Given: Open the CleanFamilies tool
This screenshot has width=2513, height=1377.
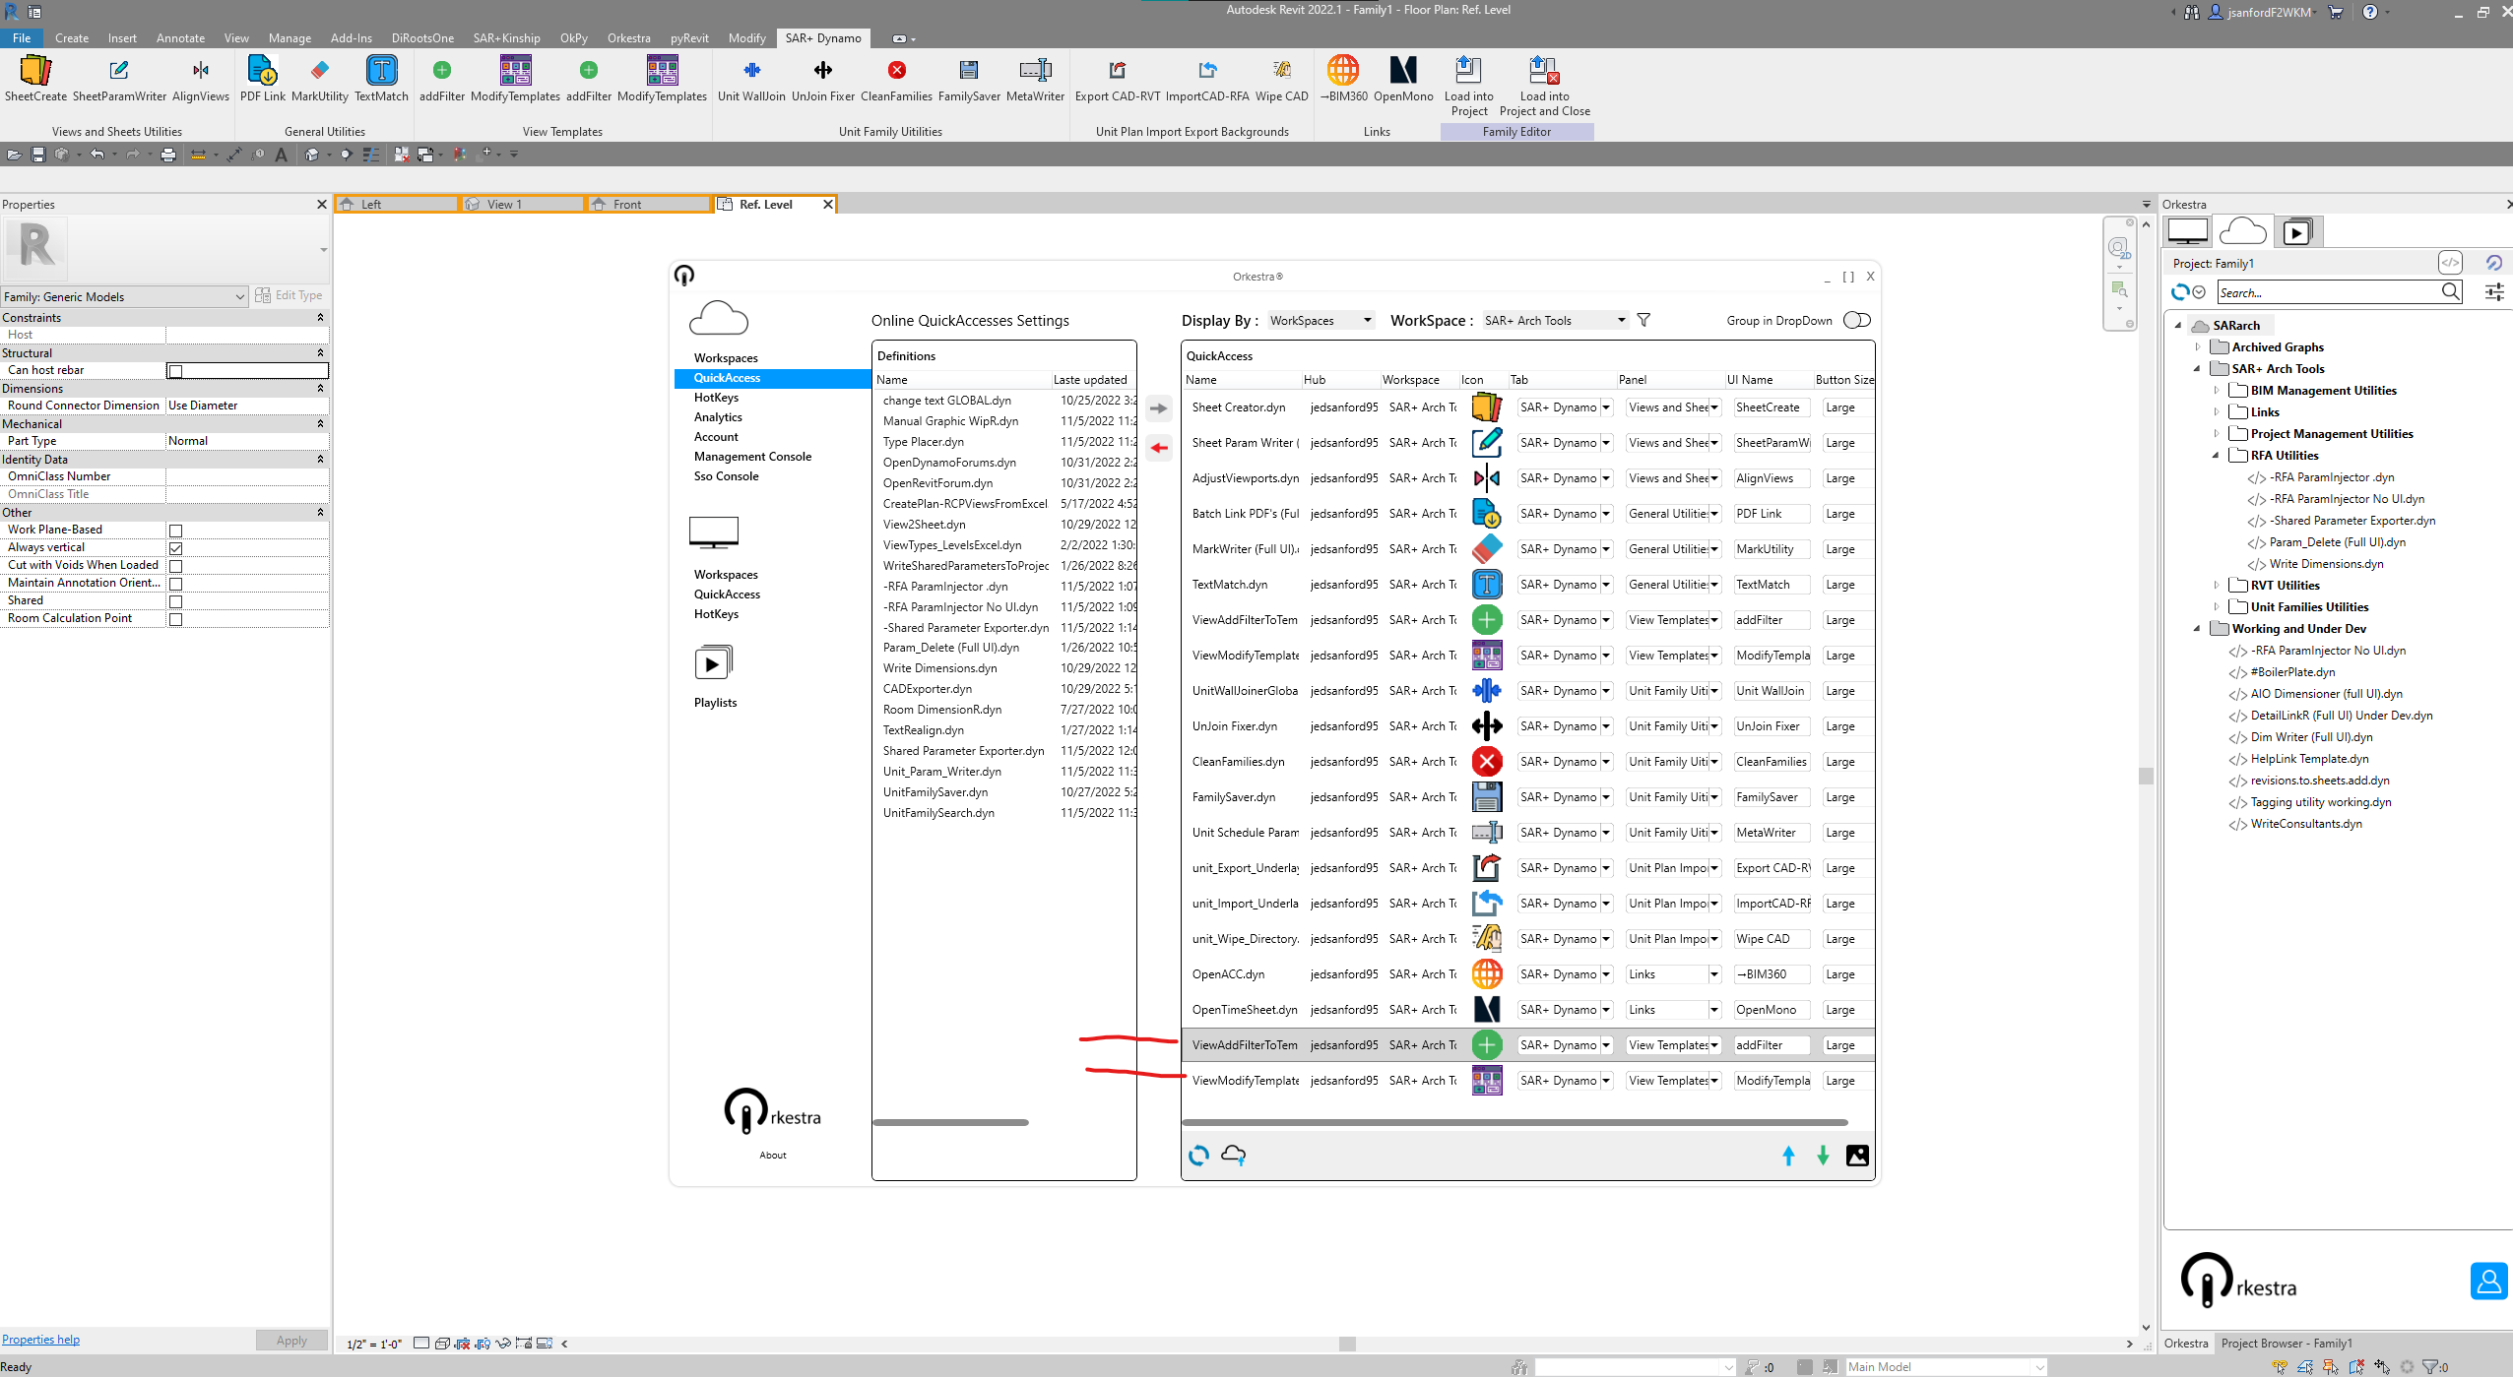Looking at the screenshot, I should click(x=895, y=71).
